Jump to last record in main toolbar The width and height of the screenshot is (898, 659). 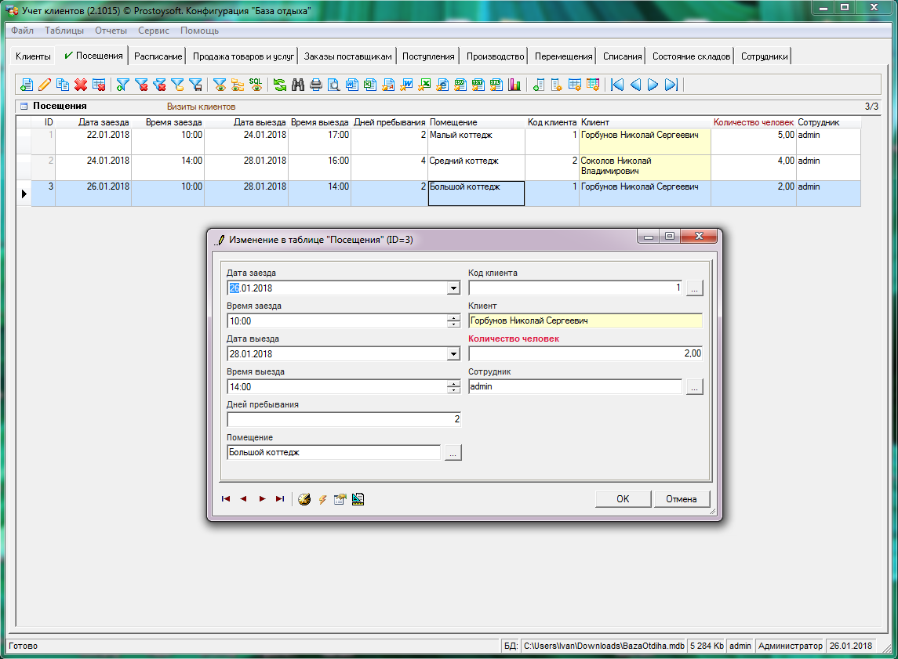[671, 85]
